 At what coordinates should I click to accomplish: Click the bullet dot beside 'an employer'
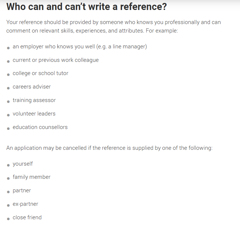[8, 48]
